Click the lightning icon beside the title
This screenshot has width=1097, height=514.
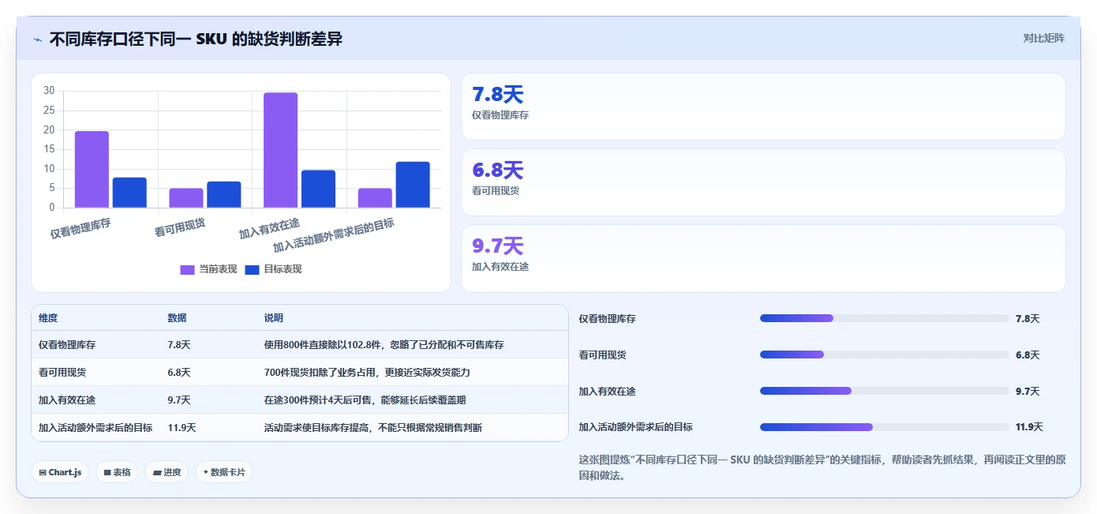coord(37,39)
